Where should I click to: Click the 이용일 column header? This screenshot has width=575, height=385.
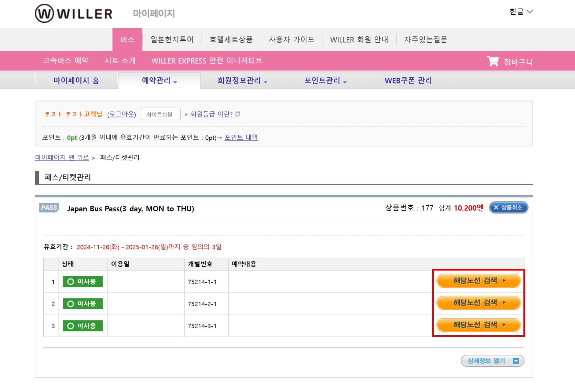coord(120,264)
